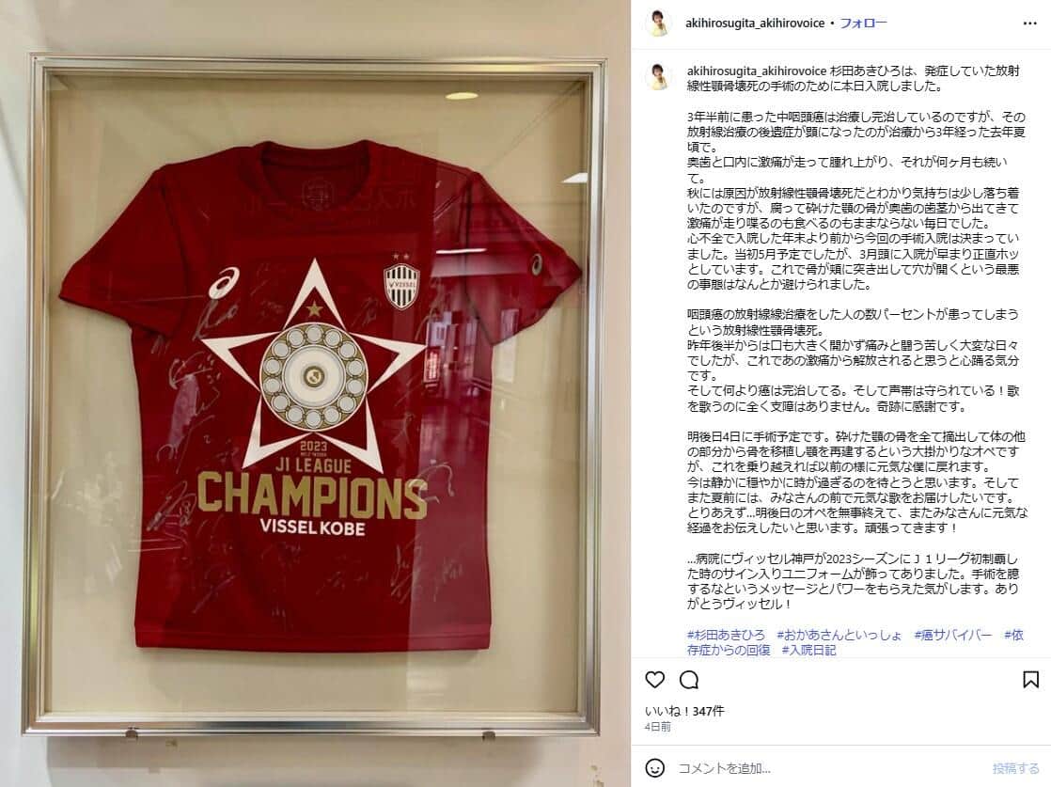
Task: Open the #癌サバイバー hashtag
Action: 952,635
